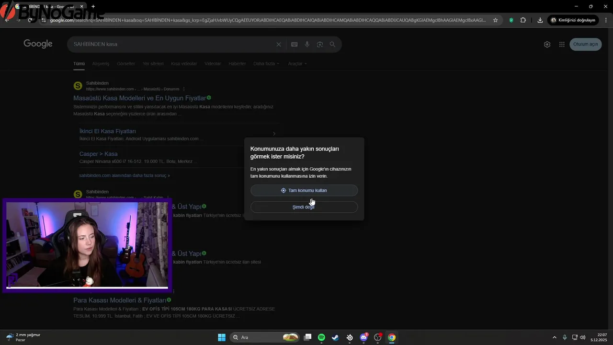Open "Masaüstü Kasa Modelleri ve En Uygun Fiyatlar" result
This screenshot has height=345, width=613.
pos(140,98)
